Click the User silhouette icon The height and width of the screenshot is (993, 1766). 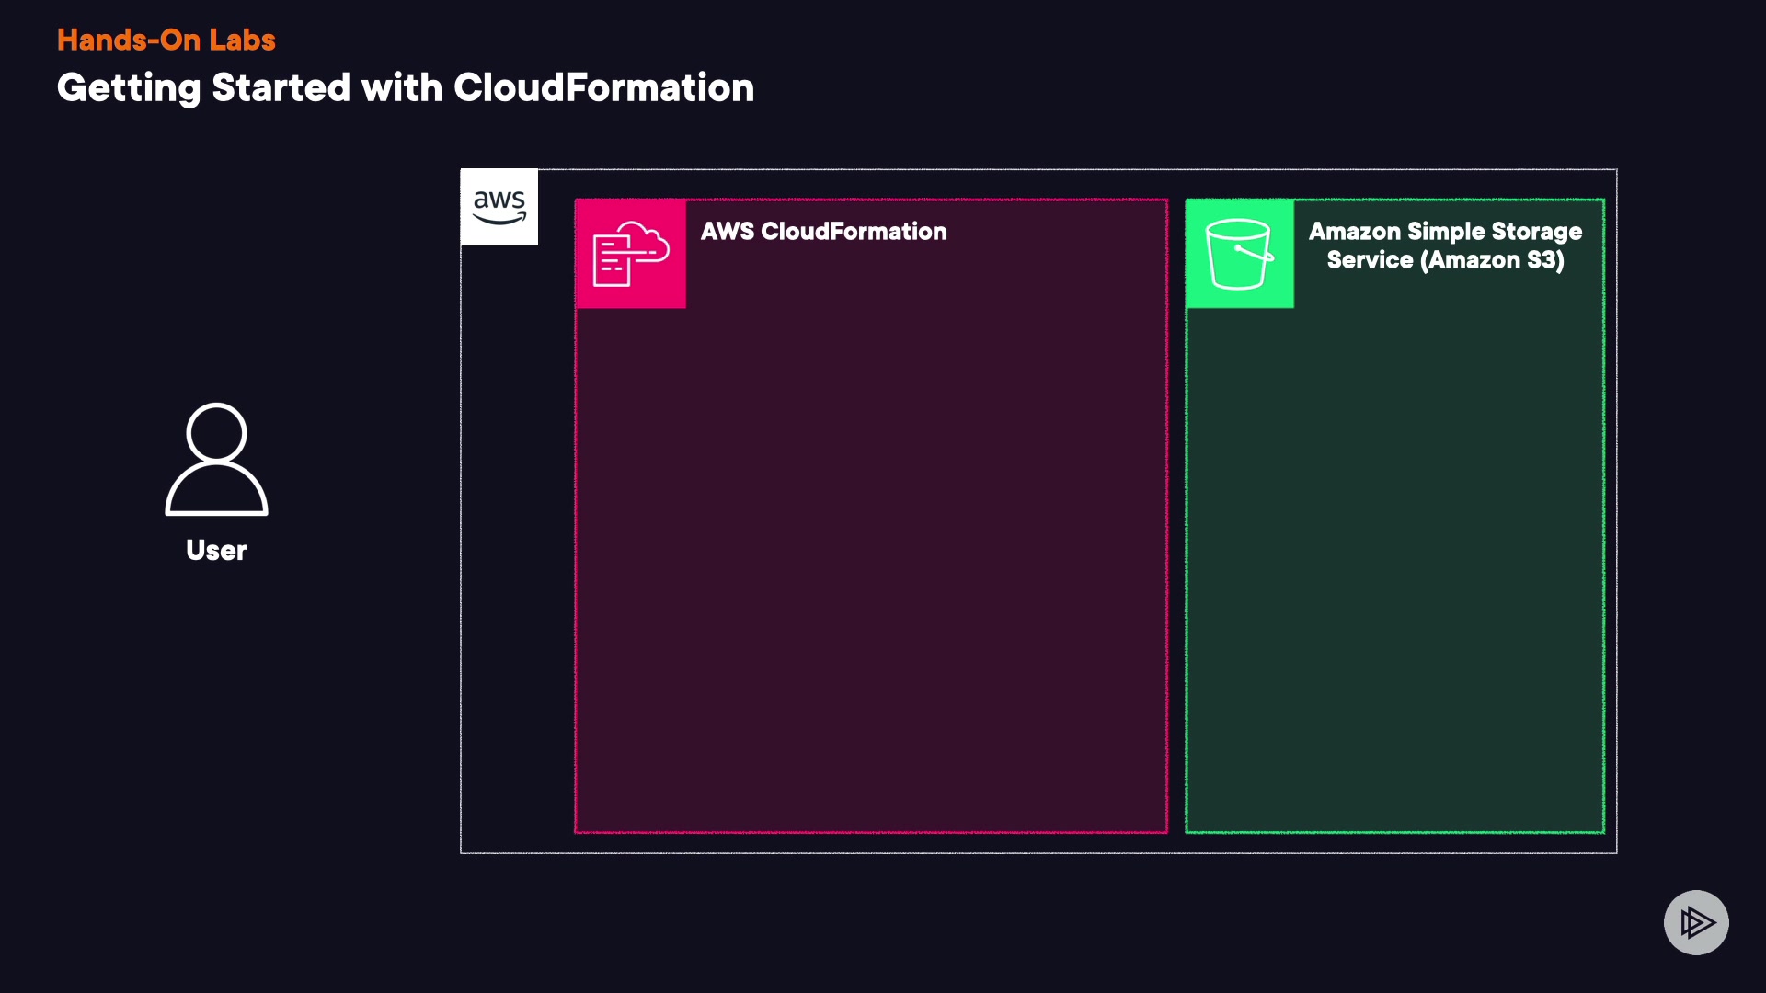tap(216, 460)
